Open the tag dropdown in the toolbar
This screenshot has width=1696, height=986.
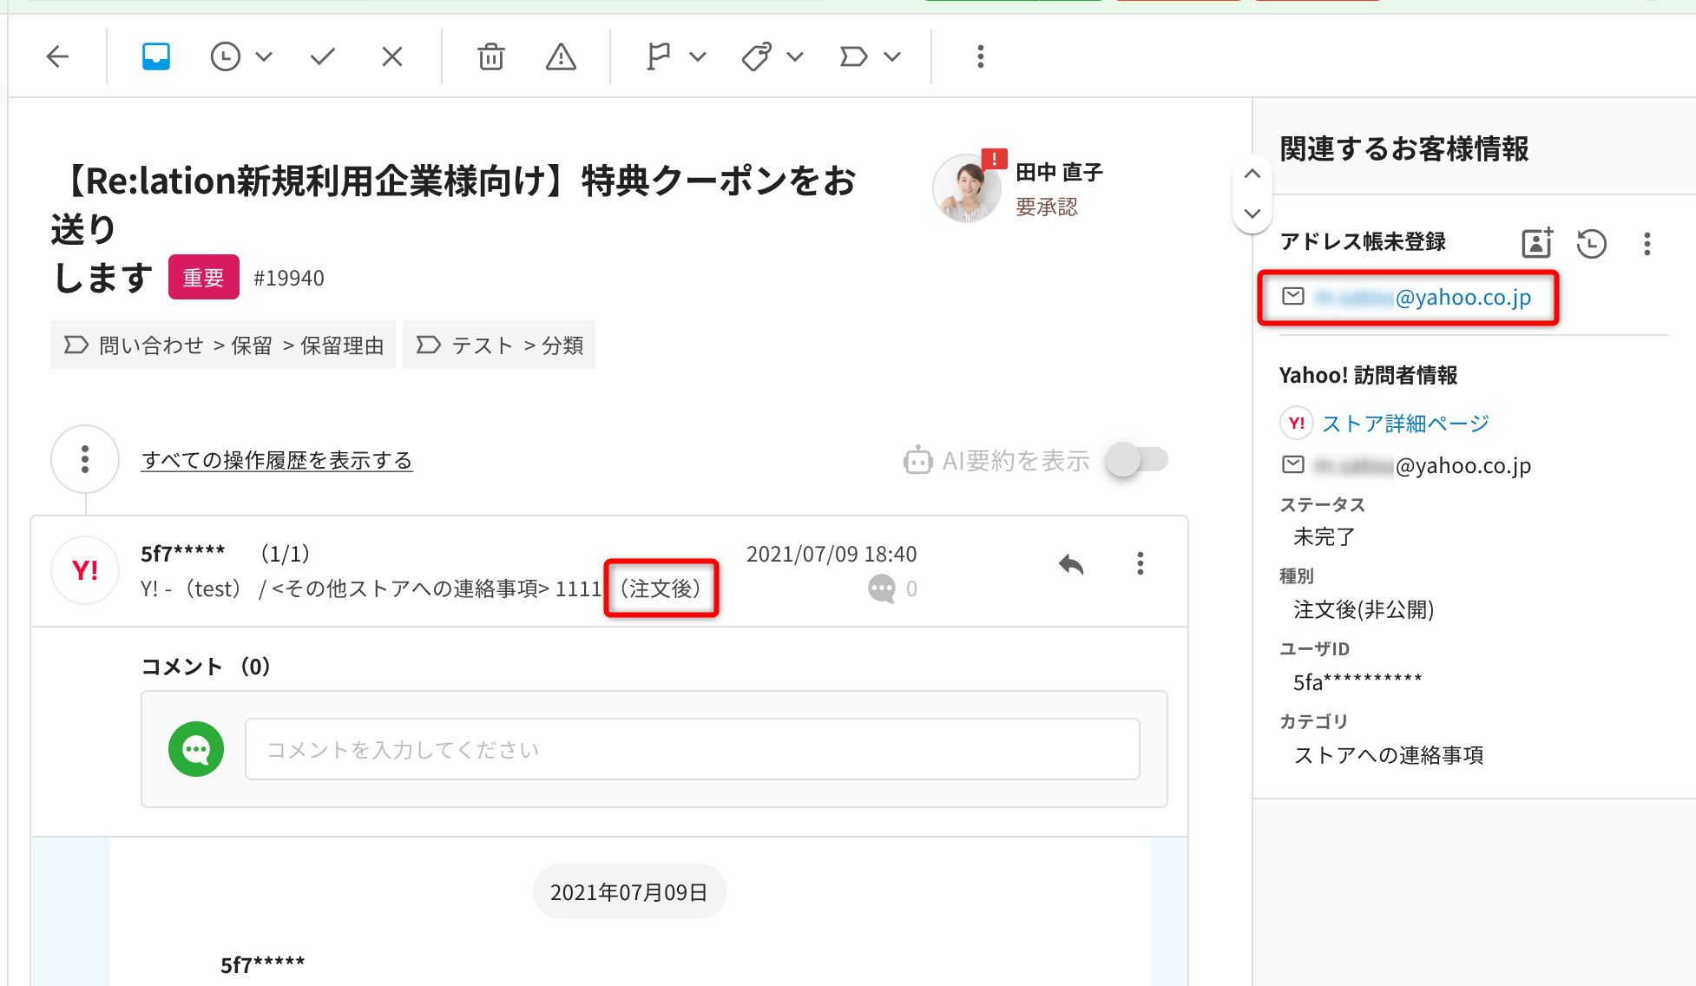794,57
